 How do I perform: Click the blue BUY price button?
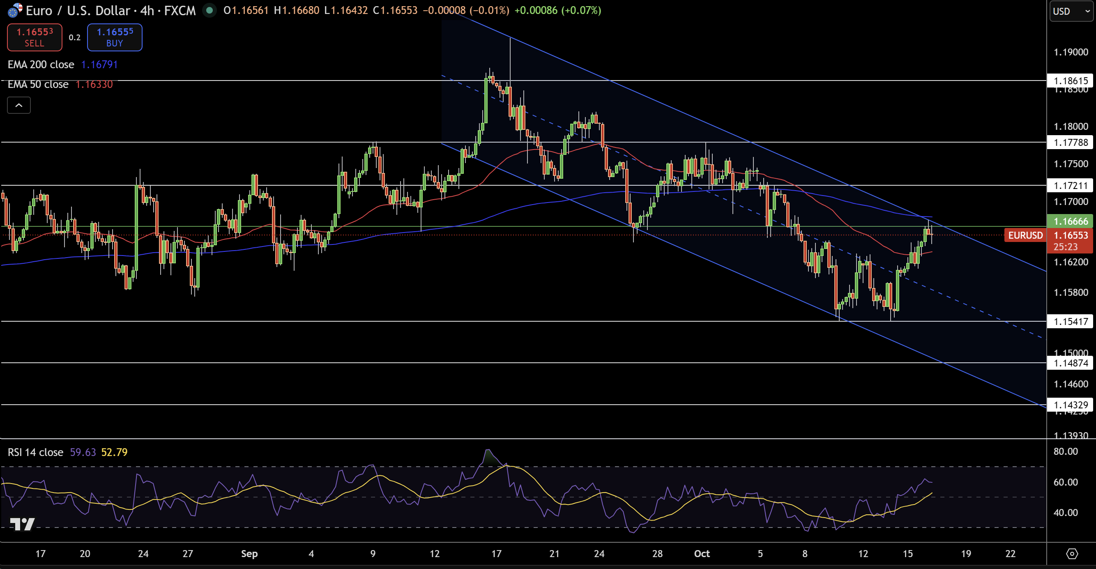tap(115, 37)
